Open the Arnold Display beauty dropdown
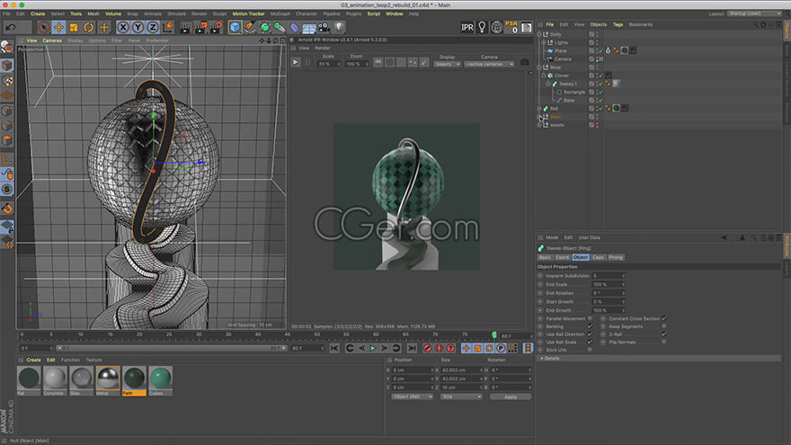 click(x=447, y=64)
